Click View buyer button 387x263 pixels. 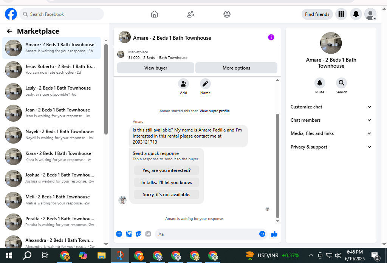click(155, 68)
